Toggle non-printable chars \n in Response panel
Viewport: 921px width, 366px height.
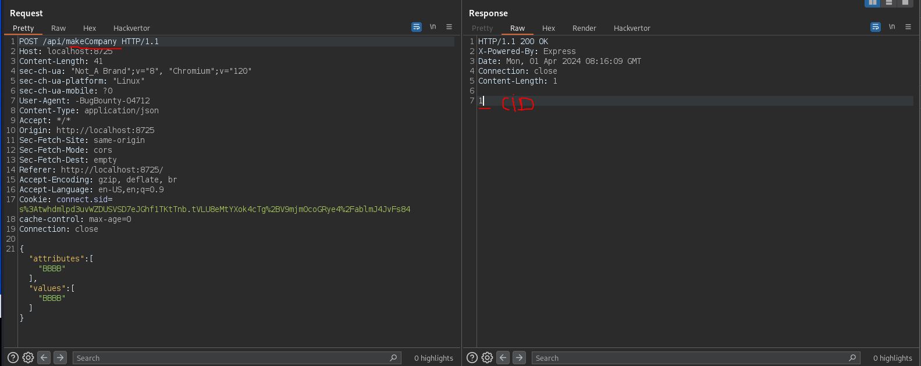coord(892,27)
